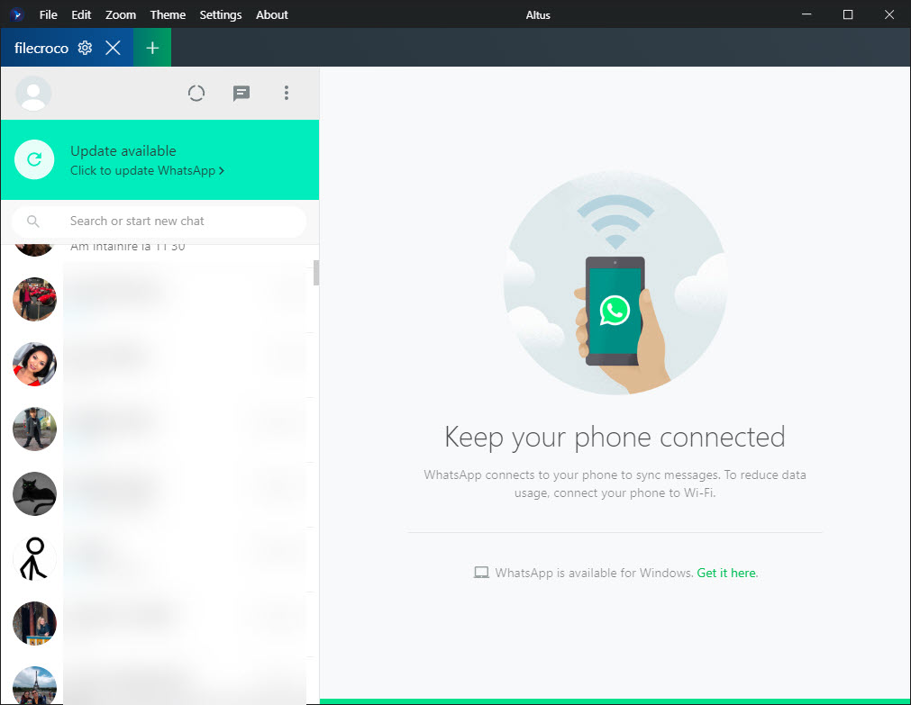Open chat with black cat avatar
Image resolution: width=911 pixels, height=705 pixels.
coord(35,493)
